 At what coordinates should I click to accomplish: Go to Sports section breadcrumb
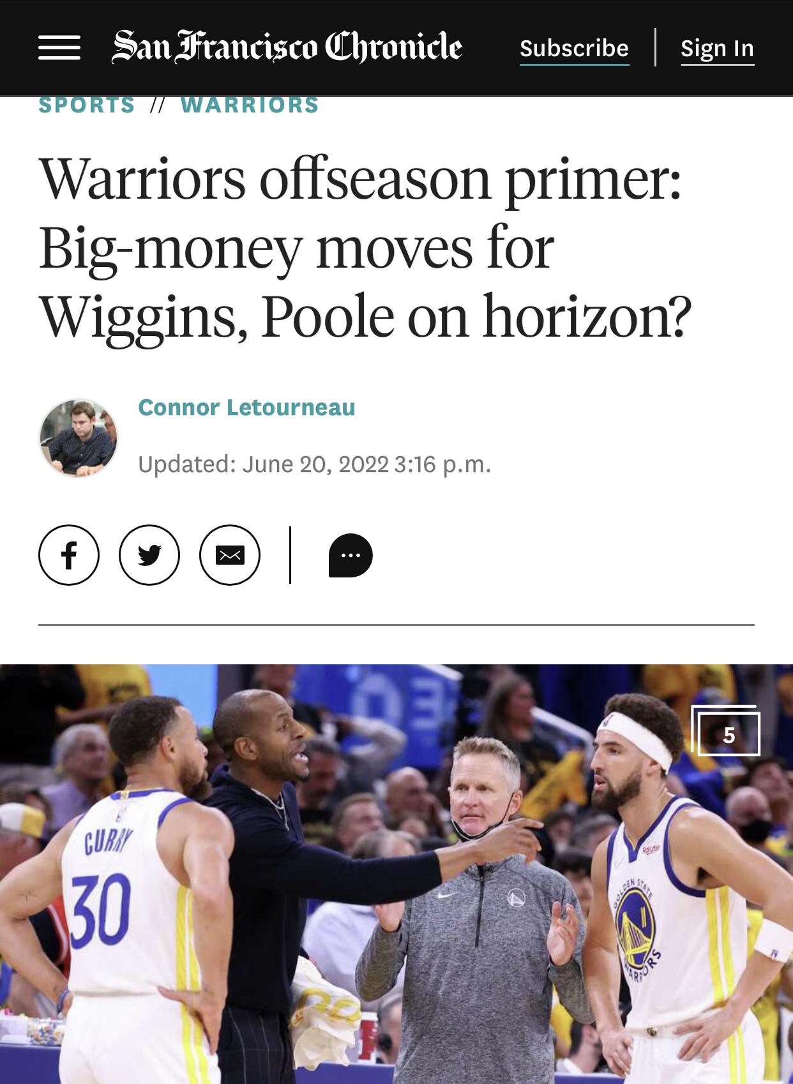[87, 105]
